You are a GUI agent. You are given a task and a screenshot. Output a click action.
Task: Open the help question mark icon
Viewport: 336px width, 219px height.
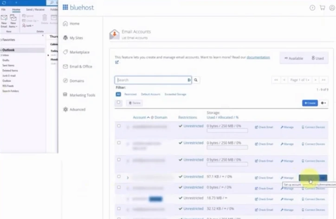pyautogui.click(x=312, y=7)
